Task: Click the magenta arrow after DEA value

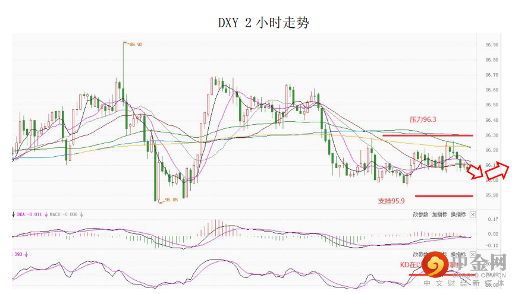Action: pos(46,214)
